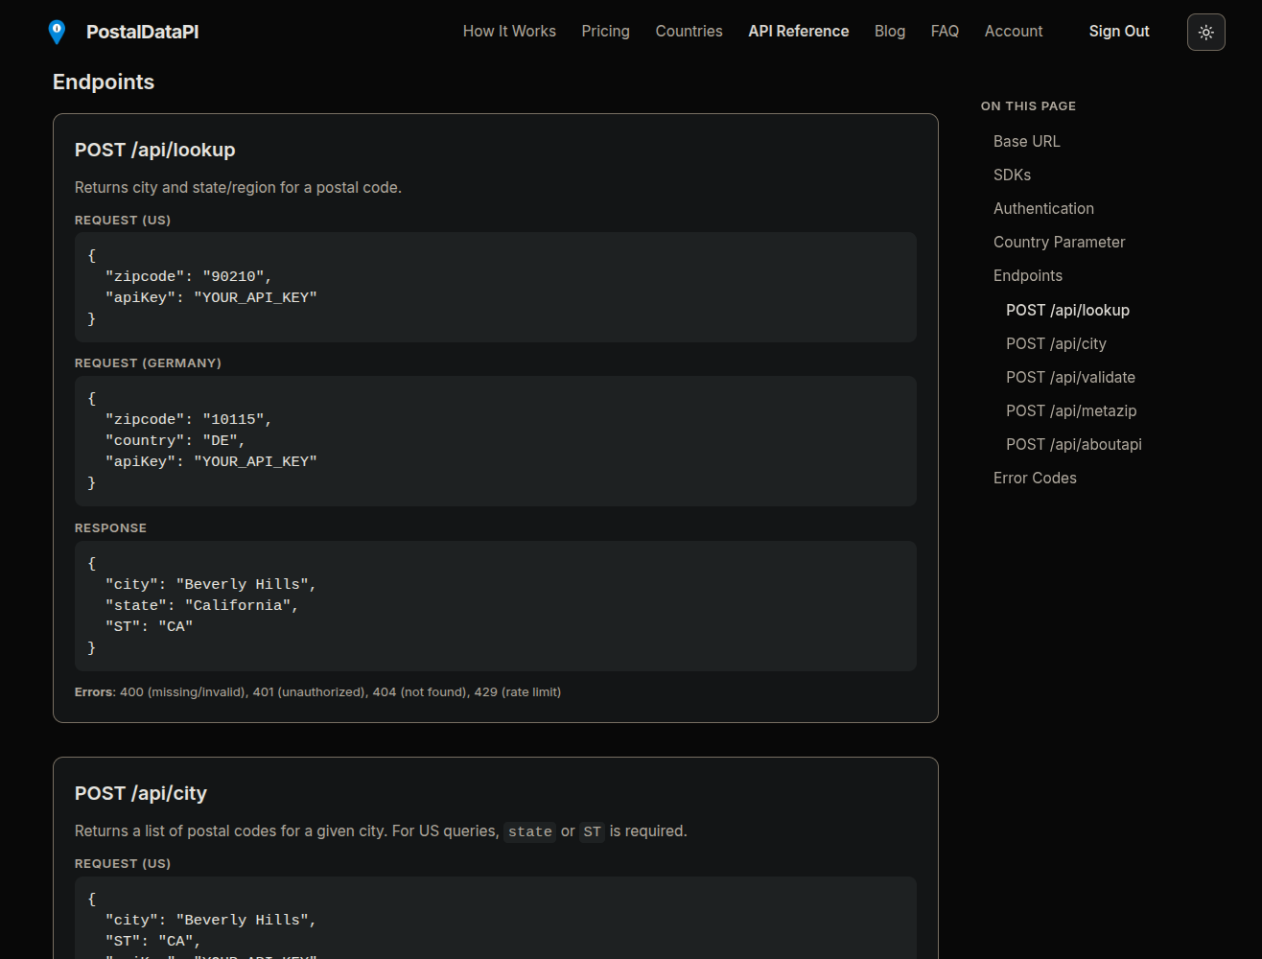Jump to POST /api/city in sidebar
This screenshot has width=1262, height=959.
(1056, 343)
